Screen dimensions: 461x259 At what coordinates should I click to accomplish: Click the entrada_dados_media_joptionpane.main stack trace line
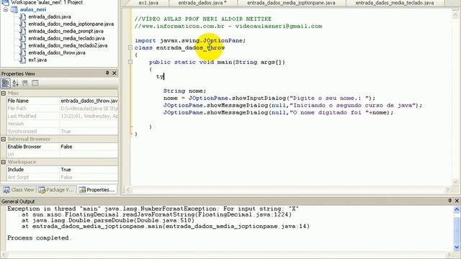165,226
